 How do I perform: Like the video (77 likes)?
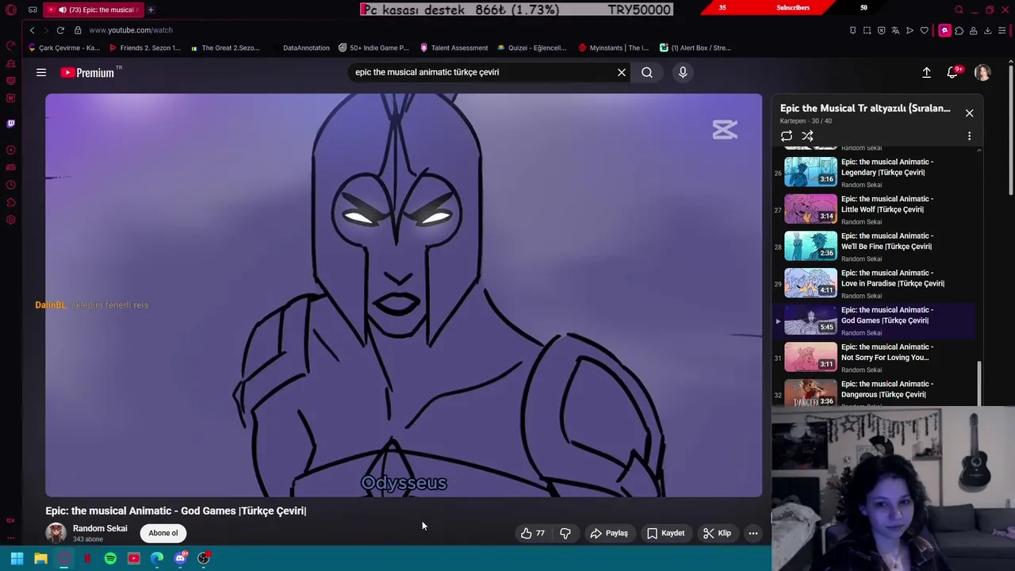tap(532, 533)
